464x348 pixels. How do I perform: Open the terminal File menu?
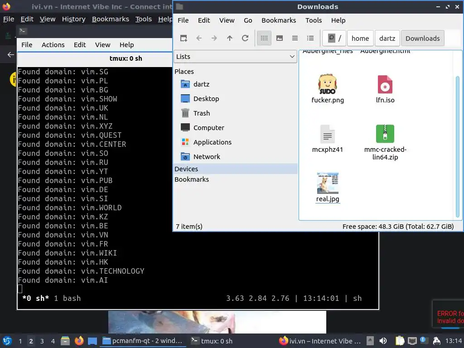27,45
